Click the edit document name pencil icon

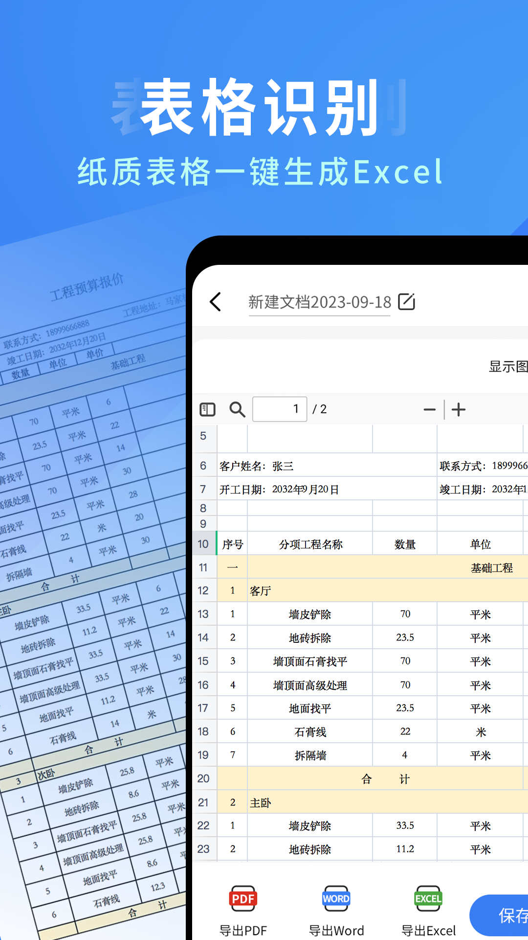tap(406, 302)
